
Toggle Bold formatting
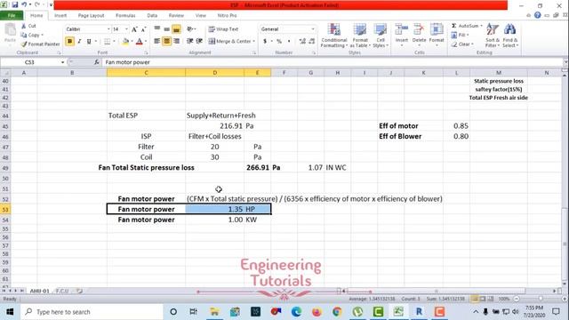(x=69, y=42)
